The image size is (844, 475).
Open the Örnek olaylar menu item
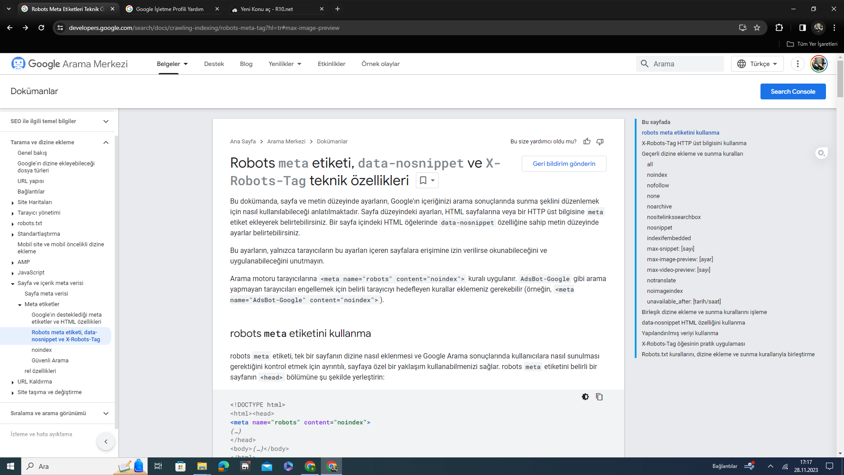click(x=381, y=64)
